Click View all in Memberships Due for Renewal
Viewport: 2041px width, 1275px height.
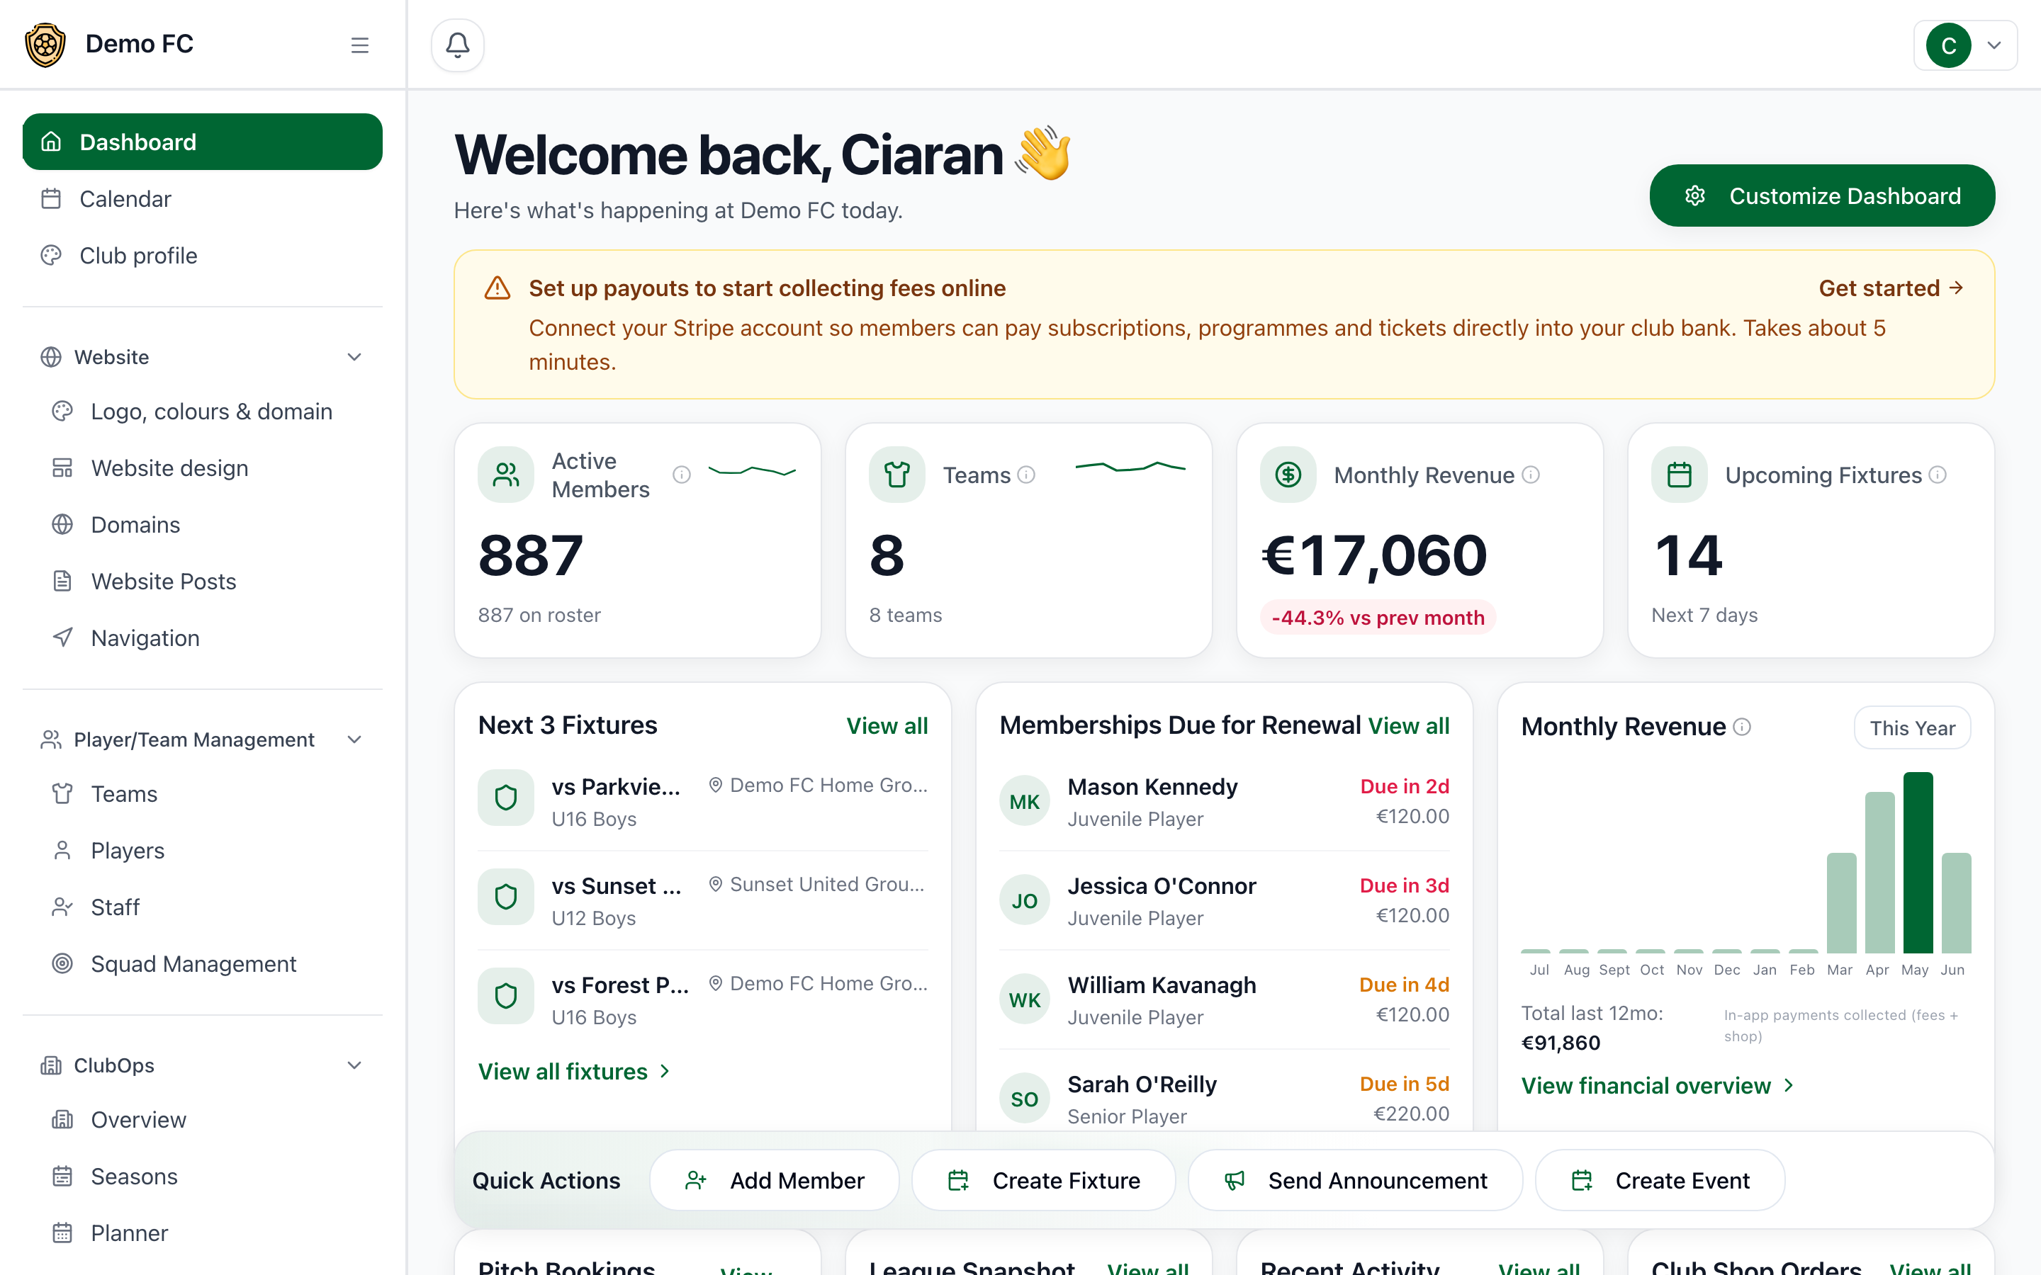1408,726
